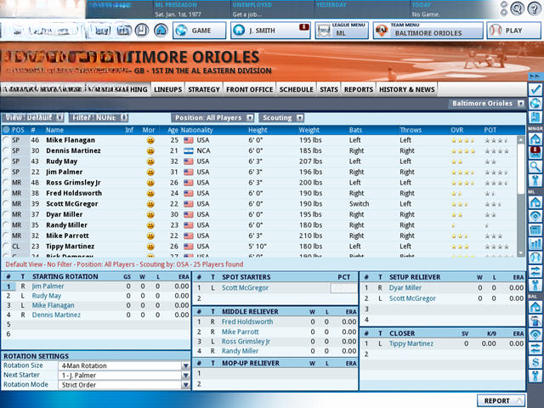The height and width of the screenshot is (408, 544).
Task: Open TEAM MENU BALTIMORE ORIOLES button
Action: click(x=428, y=31)
